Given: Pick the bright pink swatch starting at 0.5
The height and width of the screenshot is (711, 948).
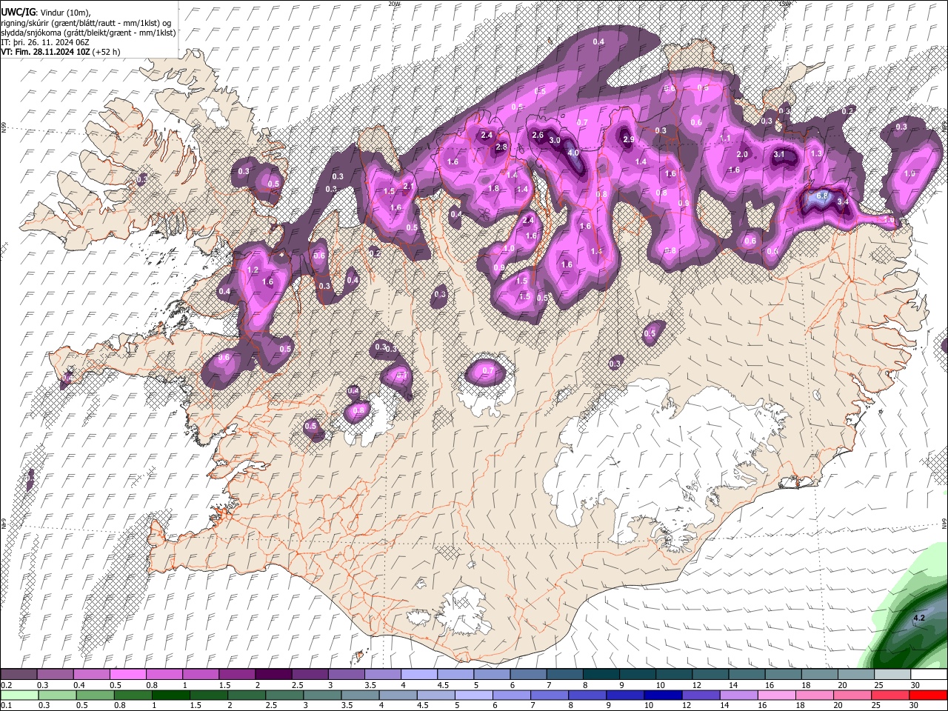Looking at the screenshot, I should (x=127, y=675).
